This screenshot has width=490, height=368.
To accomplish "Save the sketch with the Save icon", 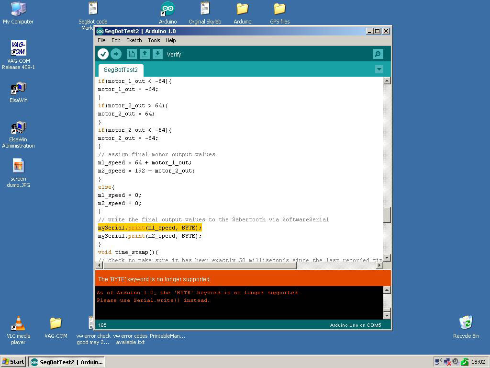I will point(157,54).
